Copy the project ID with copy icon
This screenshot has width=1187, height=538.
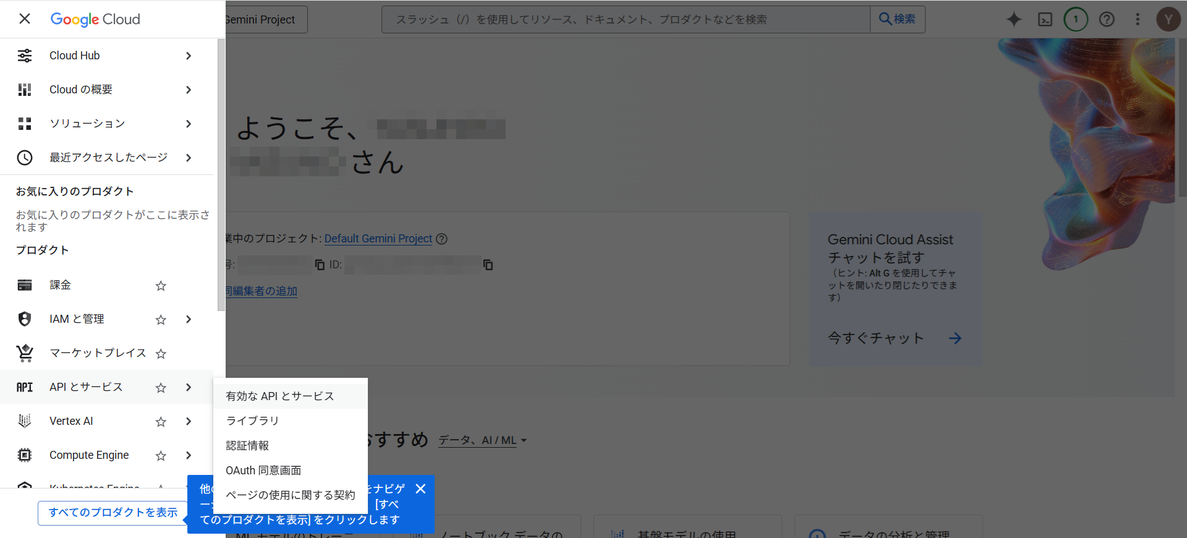point(488,265)
